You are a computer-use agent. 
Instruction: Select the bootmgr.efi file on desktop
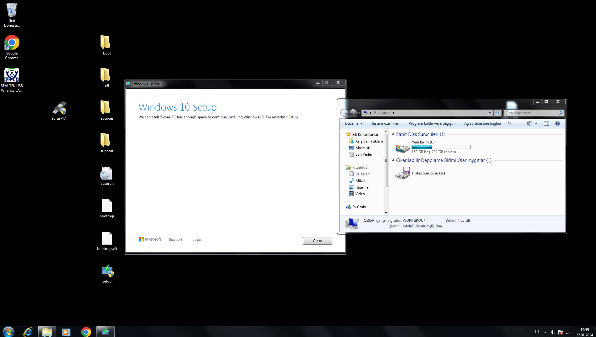[x=107, y=241]
